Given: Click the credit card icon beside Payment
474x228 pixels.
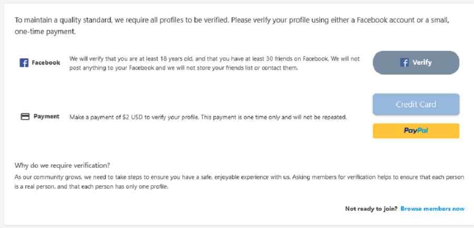Looking at the screenshot, I should point(25,117).
